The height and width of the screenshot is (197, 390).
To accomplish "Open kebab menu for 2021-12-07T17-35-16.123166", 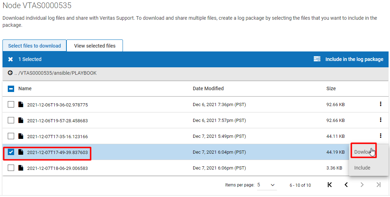I will pos(380,136).
